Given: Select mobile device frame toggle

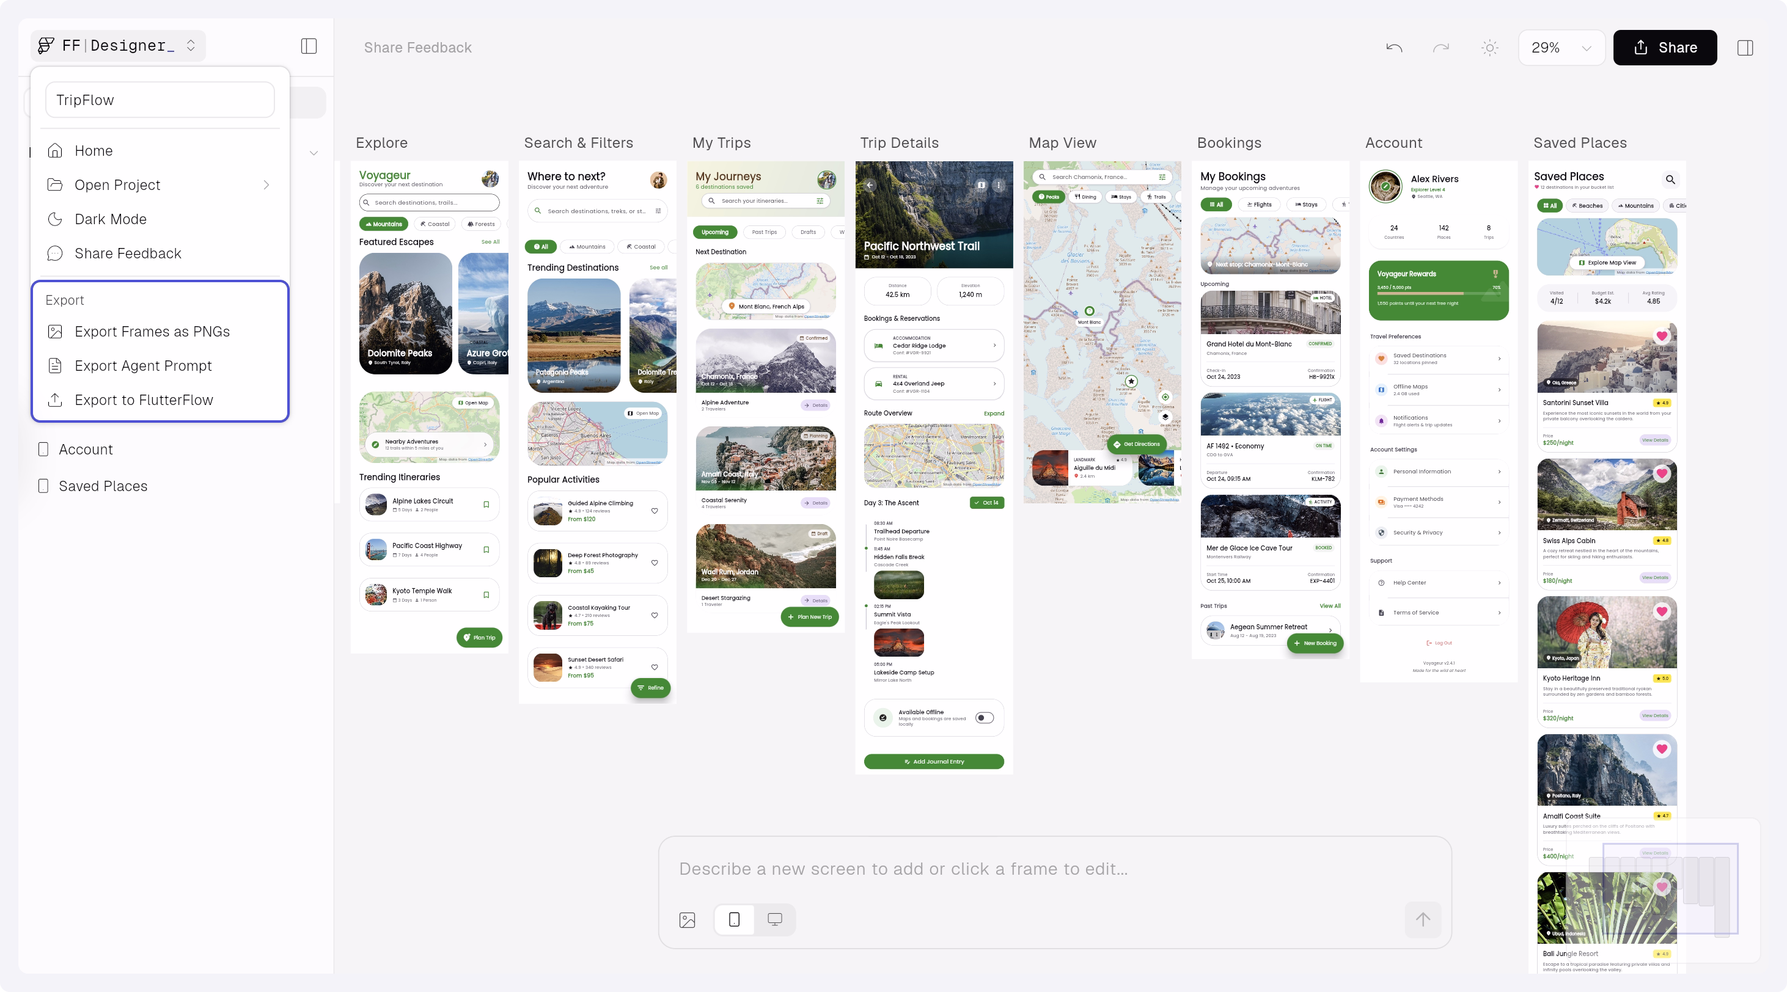Looking at the screenshot, I should 734,920.
